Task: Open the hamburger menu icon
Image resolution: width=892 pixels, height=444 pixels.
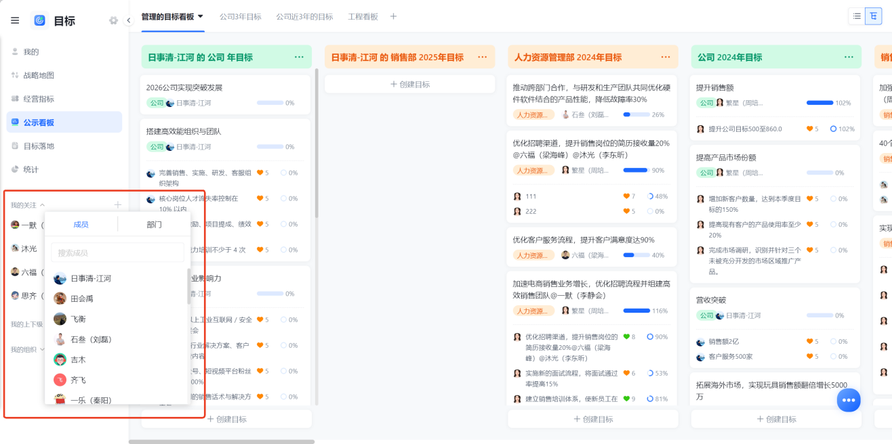Action: point(15,20)
